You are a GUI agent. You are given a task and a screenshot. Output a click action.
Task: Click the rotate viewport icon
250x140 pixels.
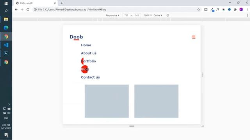coord(168,16)
